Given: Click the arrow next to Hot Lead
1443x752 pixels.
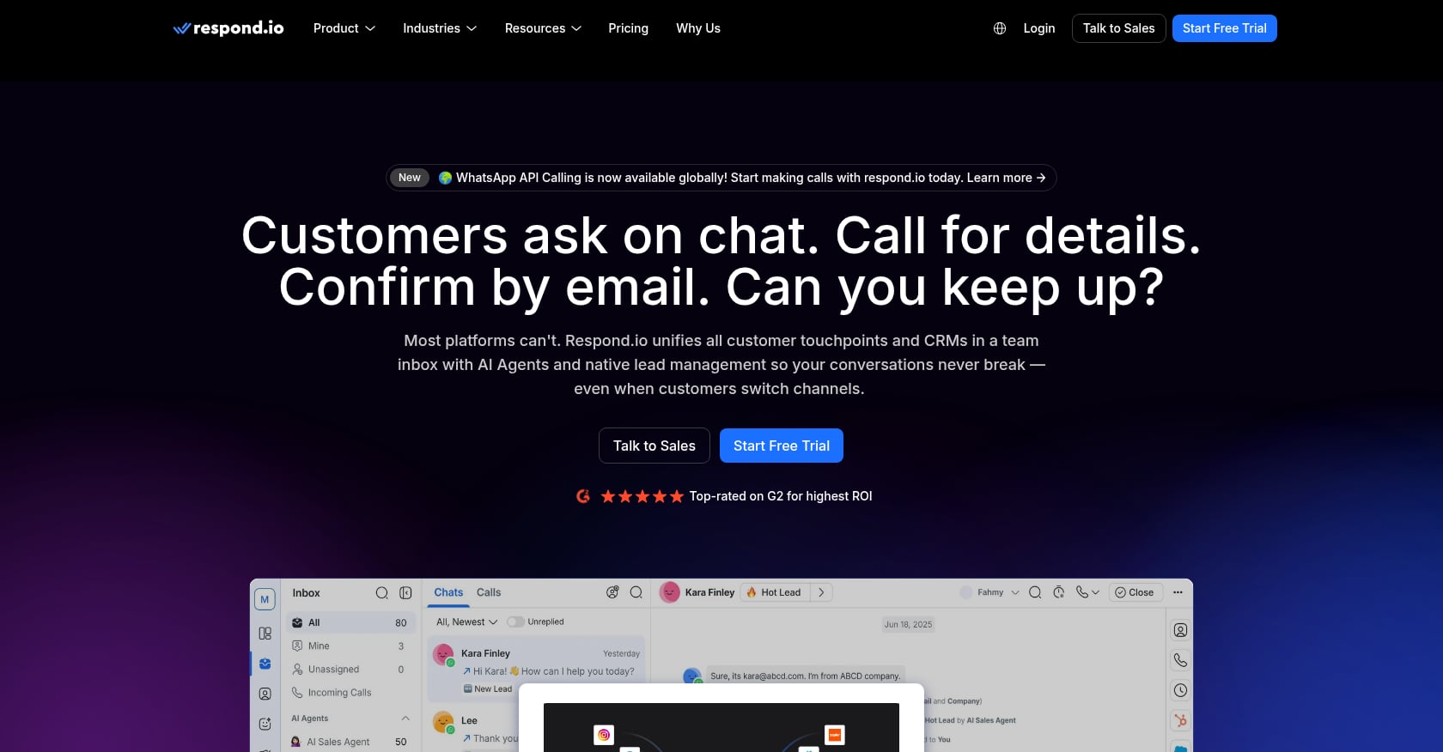Looking at the screenshot, I should 822,592.
